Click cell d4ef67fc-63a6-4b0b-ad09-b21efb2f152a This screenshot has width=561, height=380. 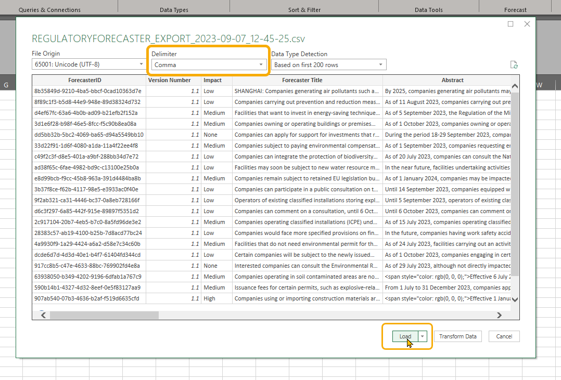point(89,113)
